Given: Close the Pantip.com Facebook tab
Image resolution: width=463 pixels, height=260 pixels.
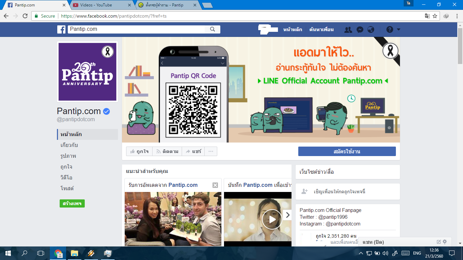Looking at the screenshot, I should pos(64,5).
